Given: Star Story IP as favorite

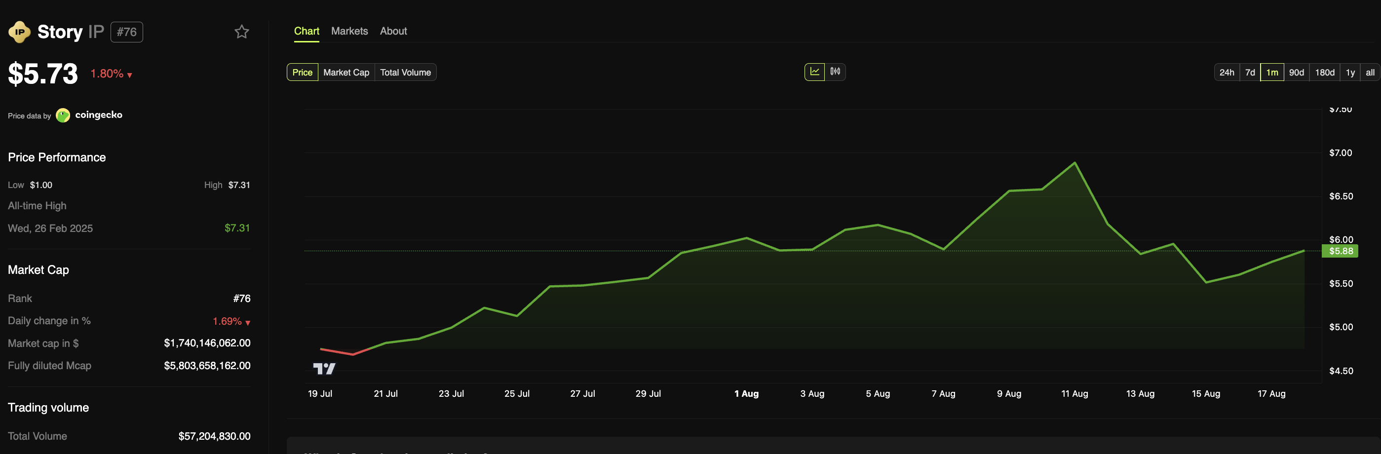Looking at the screenshot, I should (x=242, y=32).
